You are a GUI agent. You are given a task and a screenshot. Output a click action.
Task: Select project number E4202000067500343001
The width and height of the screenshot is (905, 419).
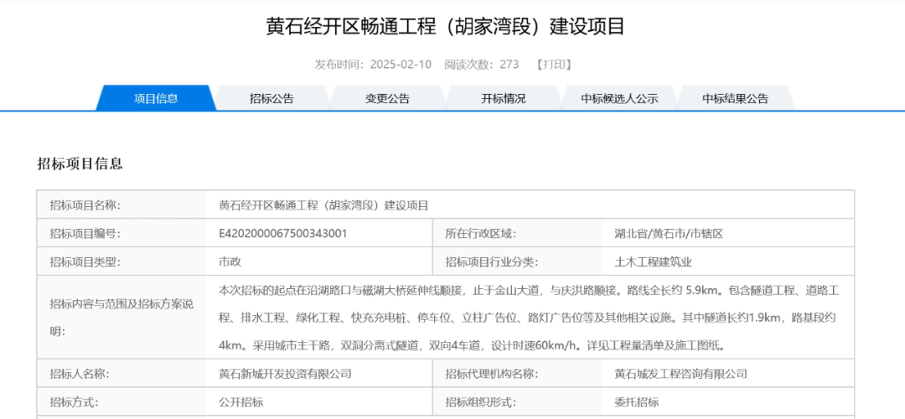coord(282,233)
